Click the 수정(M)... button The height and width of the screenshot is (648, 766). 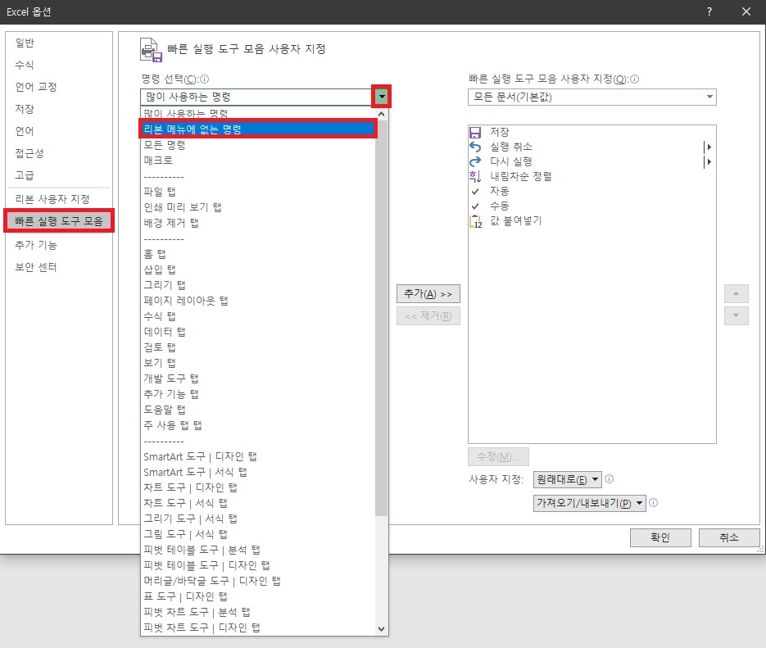pyautogui.click(x=498, y=456)
